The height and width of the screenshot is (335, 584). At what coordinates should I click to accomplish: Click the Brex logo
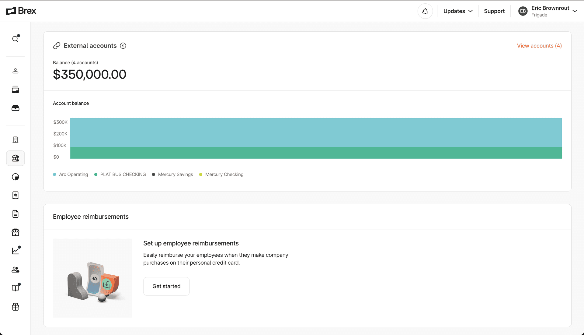point(21,11)
